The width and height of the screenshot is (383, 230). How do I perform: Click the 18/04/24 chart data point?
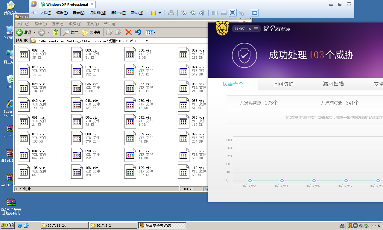[x=314, y=181]
